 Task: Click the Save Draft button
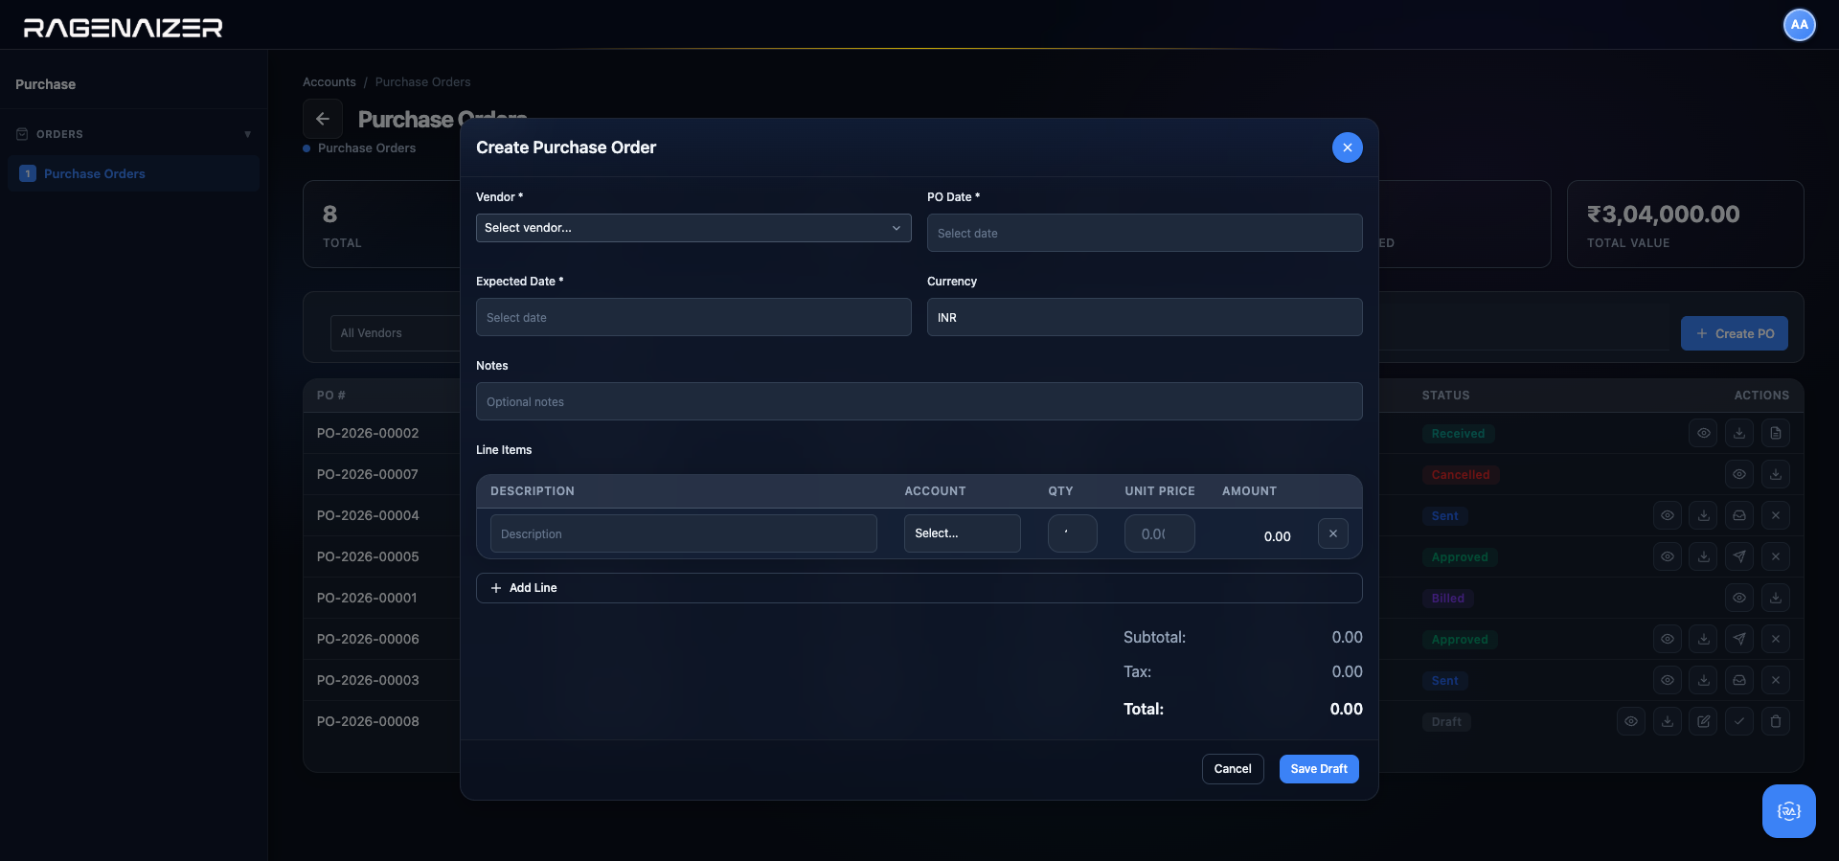1319,769
